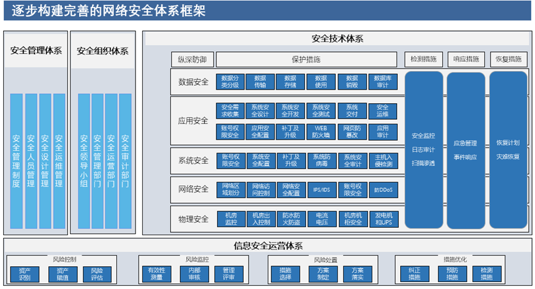The width and height of the screenshot is (535, 289).
Task: Click the 安全领导小组 vertical bar
Action: 84,162
